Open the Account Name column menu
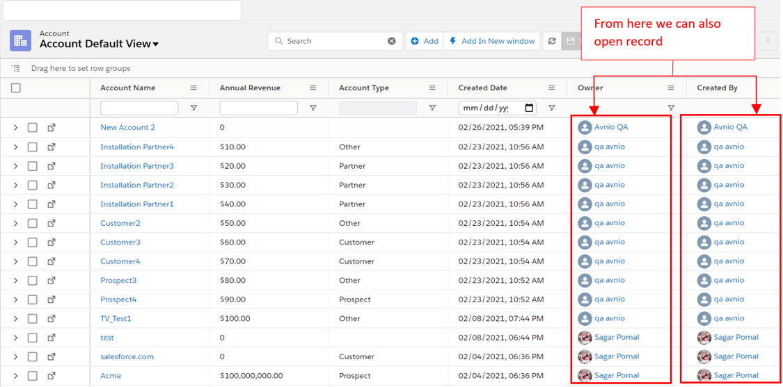Screen dimensions: 783x387 (193, 88)
